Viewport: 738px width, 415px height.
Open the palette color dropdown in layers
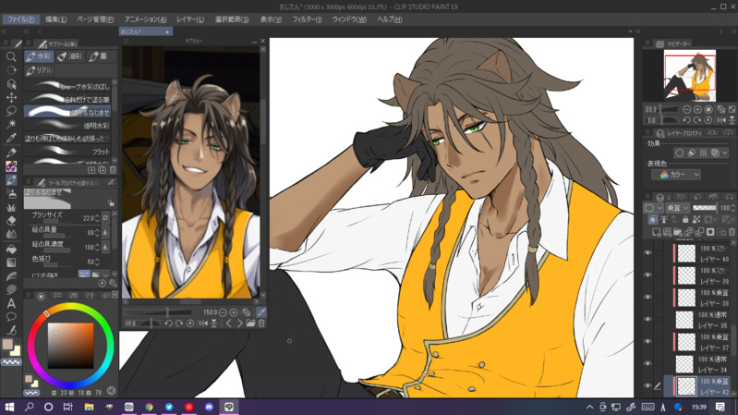[653, 208]
